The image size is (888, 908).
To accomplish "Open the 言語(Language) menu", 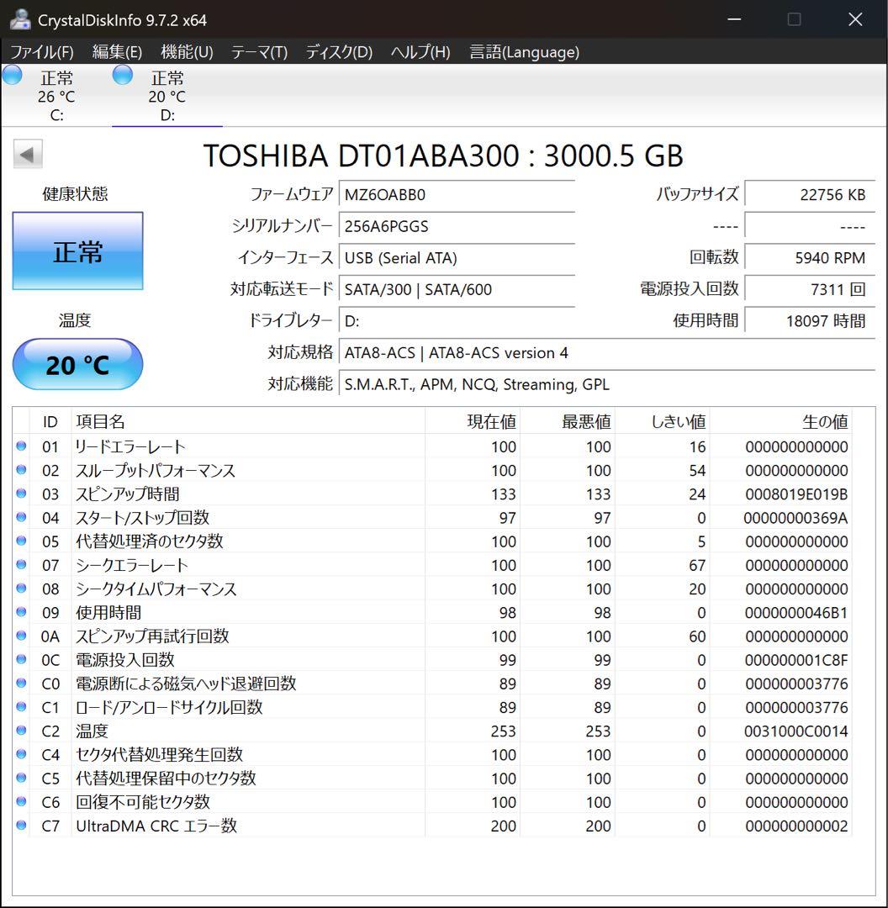I will [524, 52].
